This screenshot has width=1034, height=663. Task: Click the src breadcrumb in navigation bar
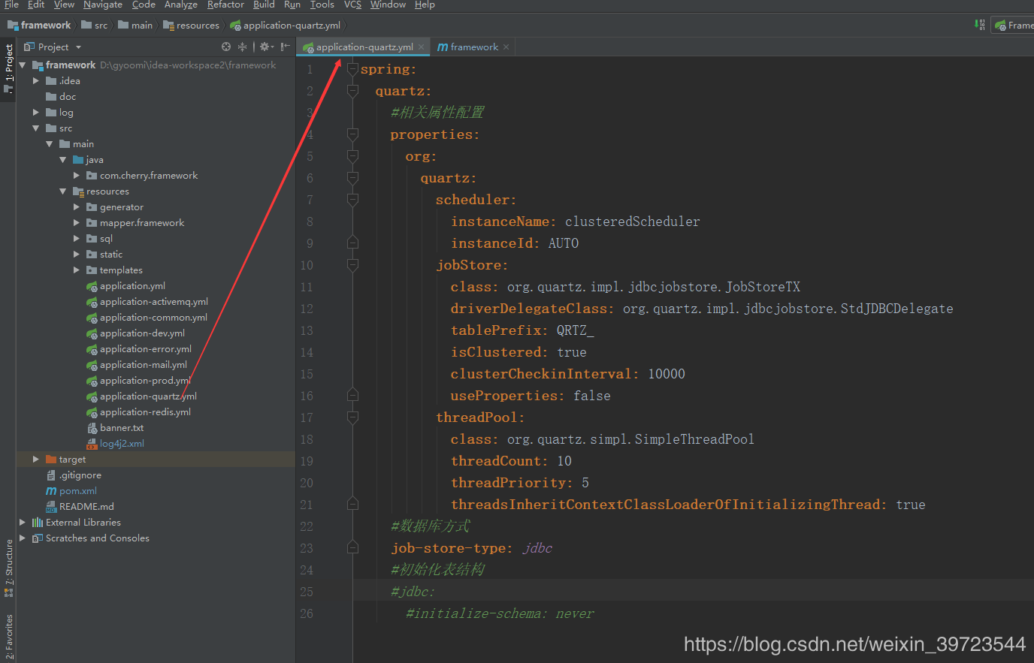tap(95, 25)
